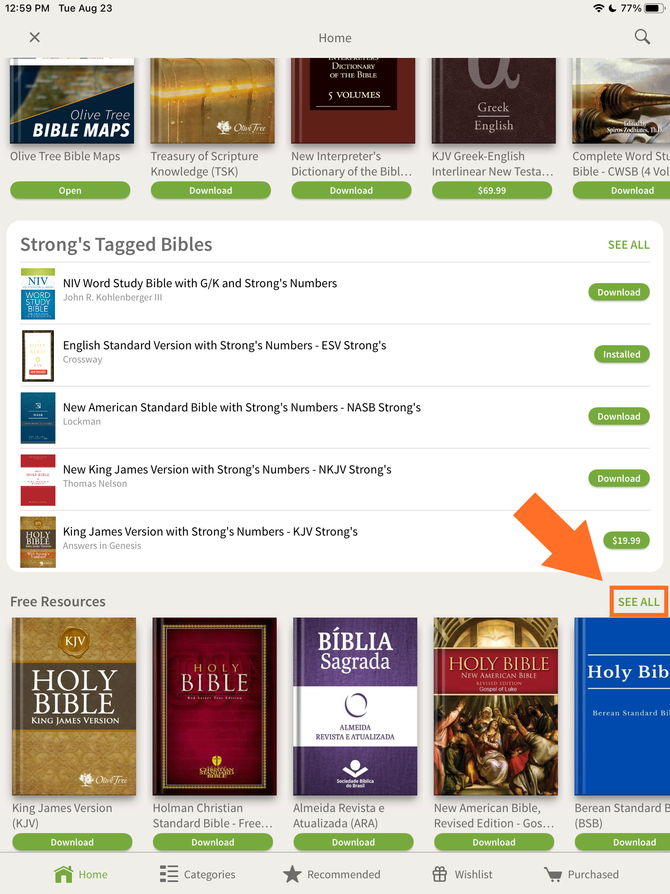Open Bíblia Sagrada Almeida cover

355,707
